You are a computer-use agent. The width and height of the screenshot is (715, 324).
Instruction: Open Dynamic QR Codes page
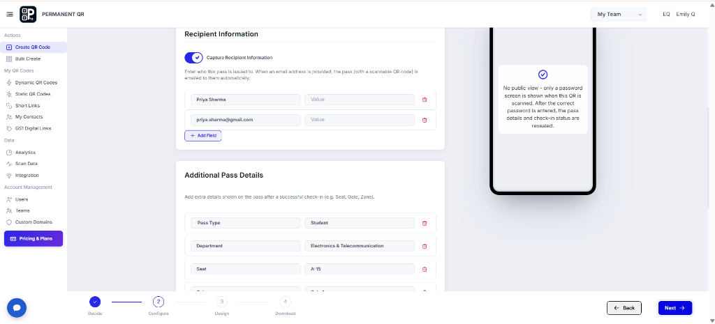[36, 83]
